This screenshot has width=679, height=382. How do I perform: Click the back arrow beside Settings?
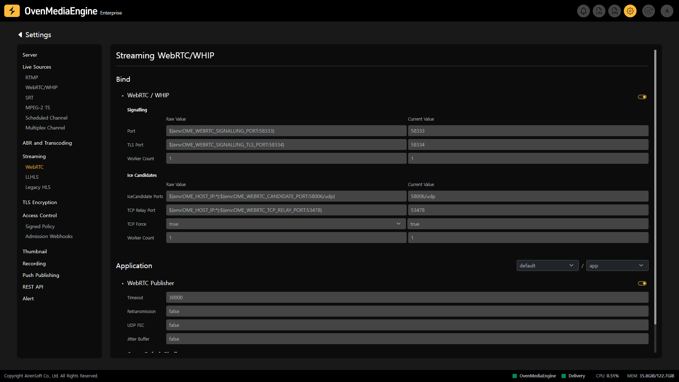point(20,35)
